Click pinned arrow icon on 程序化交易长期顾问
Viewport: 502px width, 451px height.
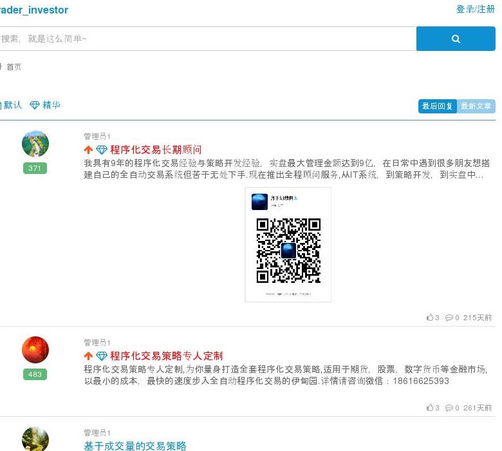click(x=88, y=149)
